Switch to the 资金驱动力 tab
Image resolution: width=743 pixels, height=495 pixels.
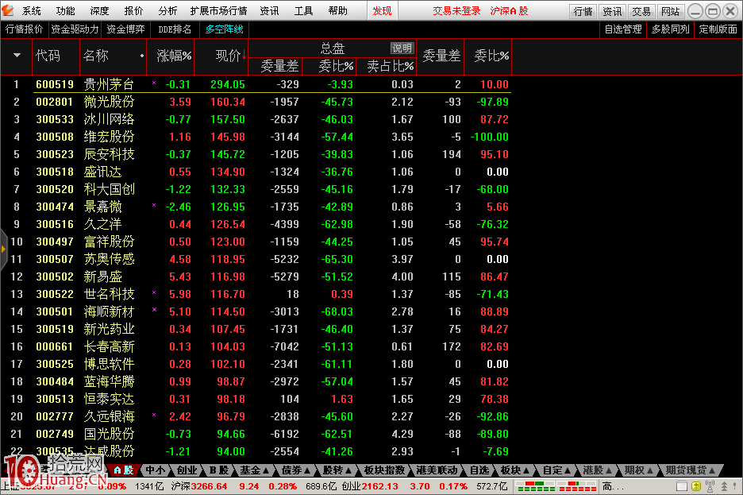(75, 29)
